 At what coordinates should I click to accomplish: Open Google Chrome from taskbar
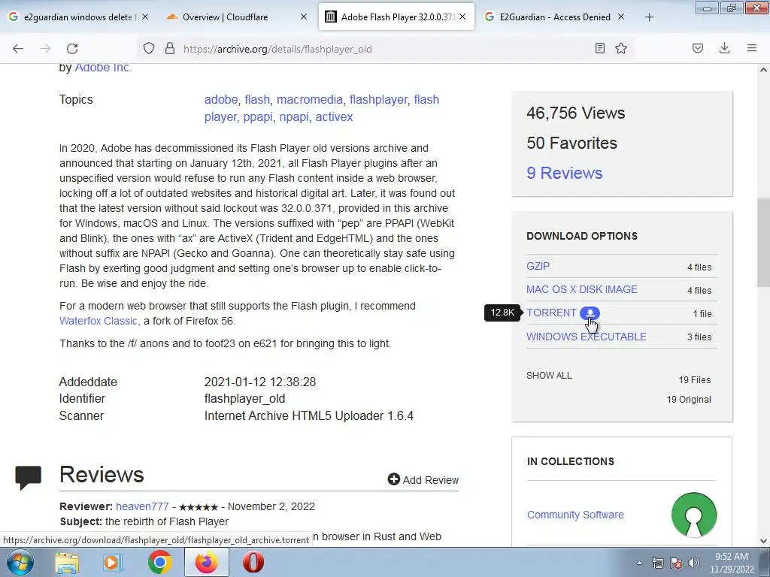click(159, 562)
